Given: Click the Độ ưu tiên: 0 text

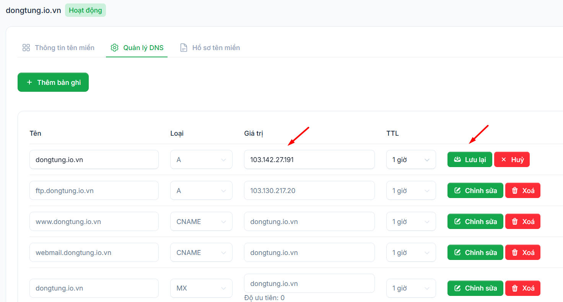Looking at the screenshot, I should (x=264, y=298).
